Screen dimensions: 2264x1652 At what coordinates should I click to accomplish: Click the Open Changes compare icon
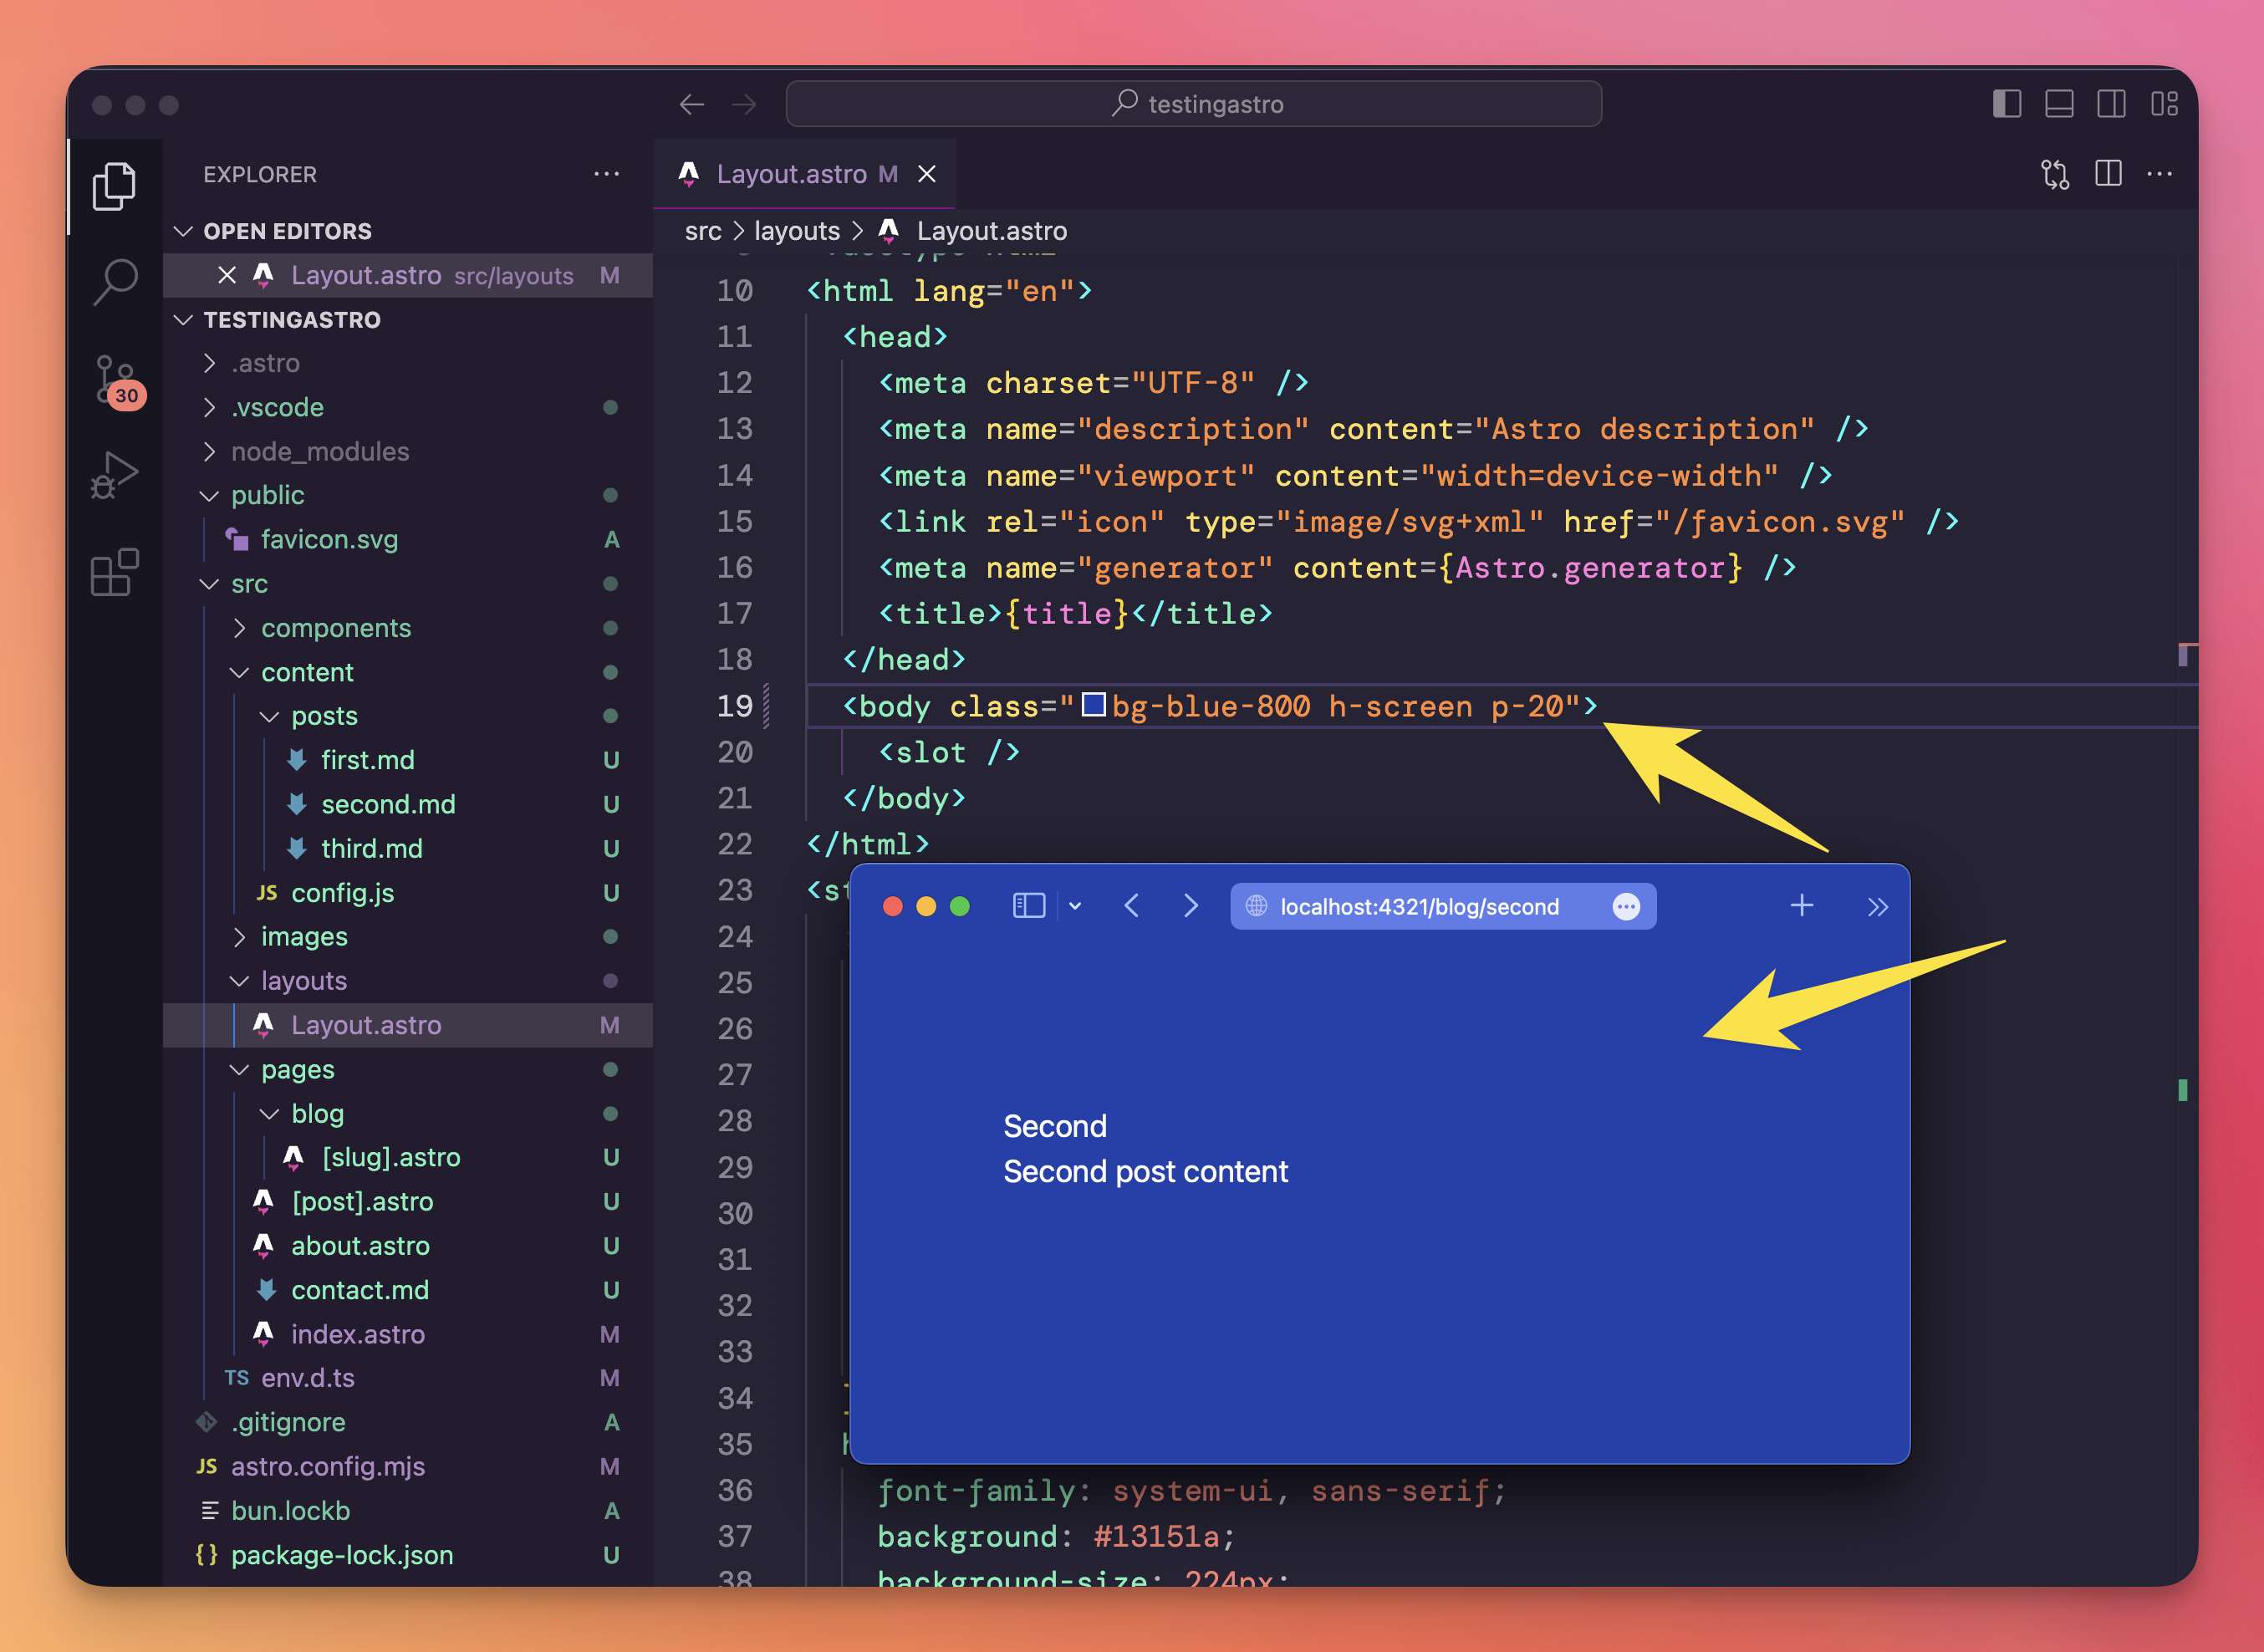click(x=2055, y=174)
